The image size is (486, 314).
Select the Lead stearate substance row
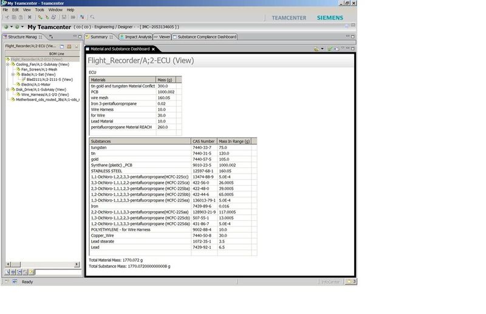173,242
